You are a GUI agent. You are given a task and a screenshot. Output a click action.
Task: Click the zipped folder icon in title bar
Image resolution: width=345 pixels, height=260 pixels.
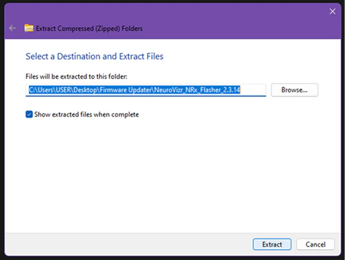point(29,28)
